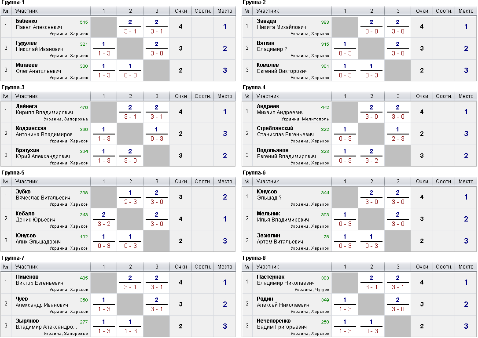This screenshot has width=478, height=338.
Task: Select the Группа-6 title
Action: click(254, 173)
